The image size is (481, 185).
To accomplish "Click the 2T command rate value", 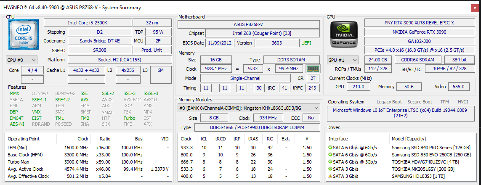I will [x=313, y=78].
